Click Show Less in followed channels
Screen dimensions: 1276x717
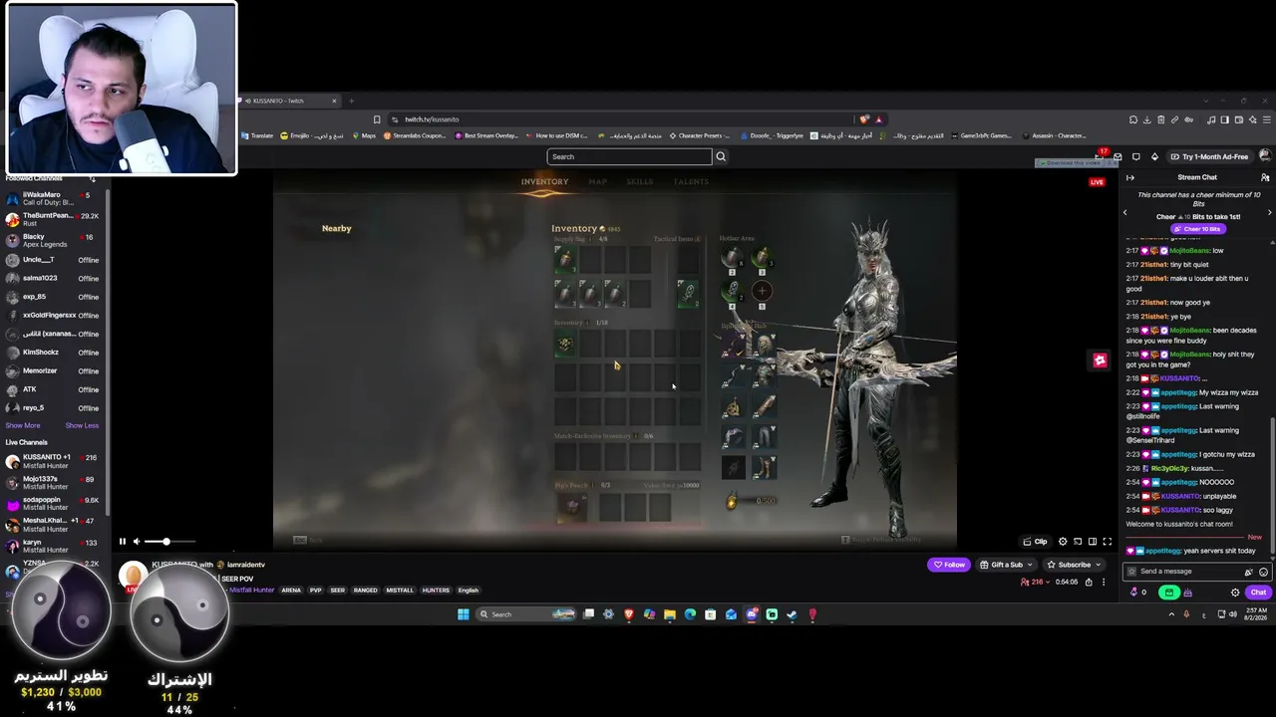[82, 425]
